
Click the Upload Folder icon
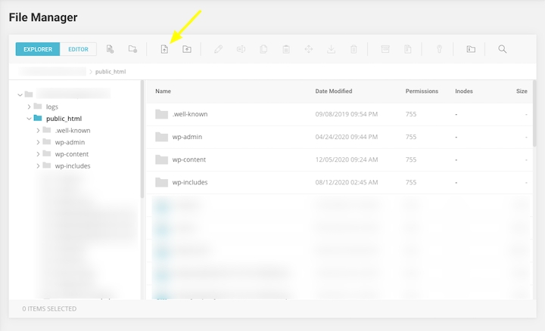(x=187, y=49)
